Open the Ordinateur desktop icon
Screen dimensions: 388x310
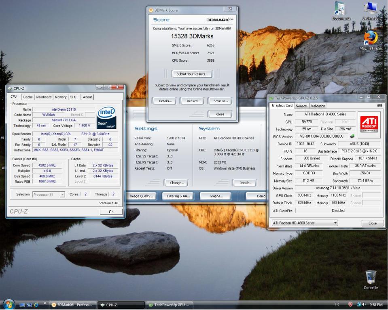(371, 11)
